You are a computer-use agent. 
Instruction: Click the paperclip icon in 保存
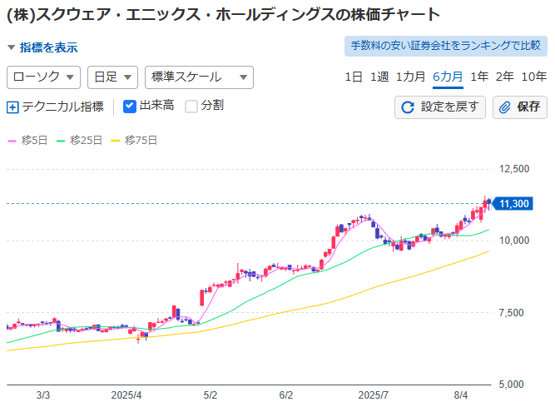[x=505, y=107]
